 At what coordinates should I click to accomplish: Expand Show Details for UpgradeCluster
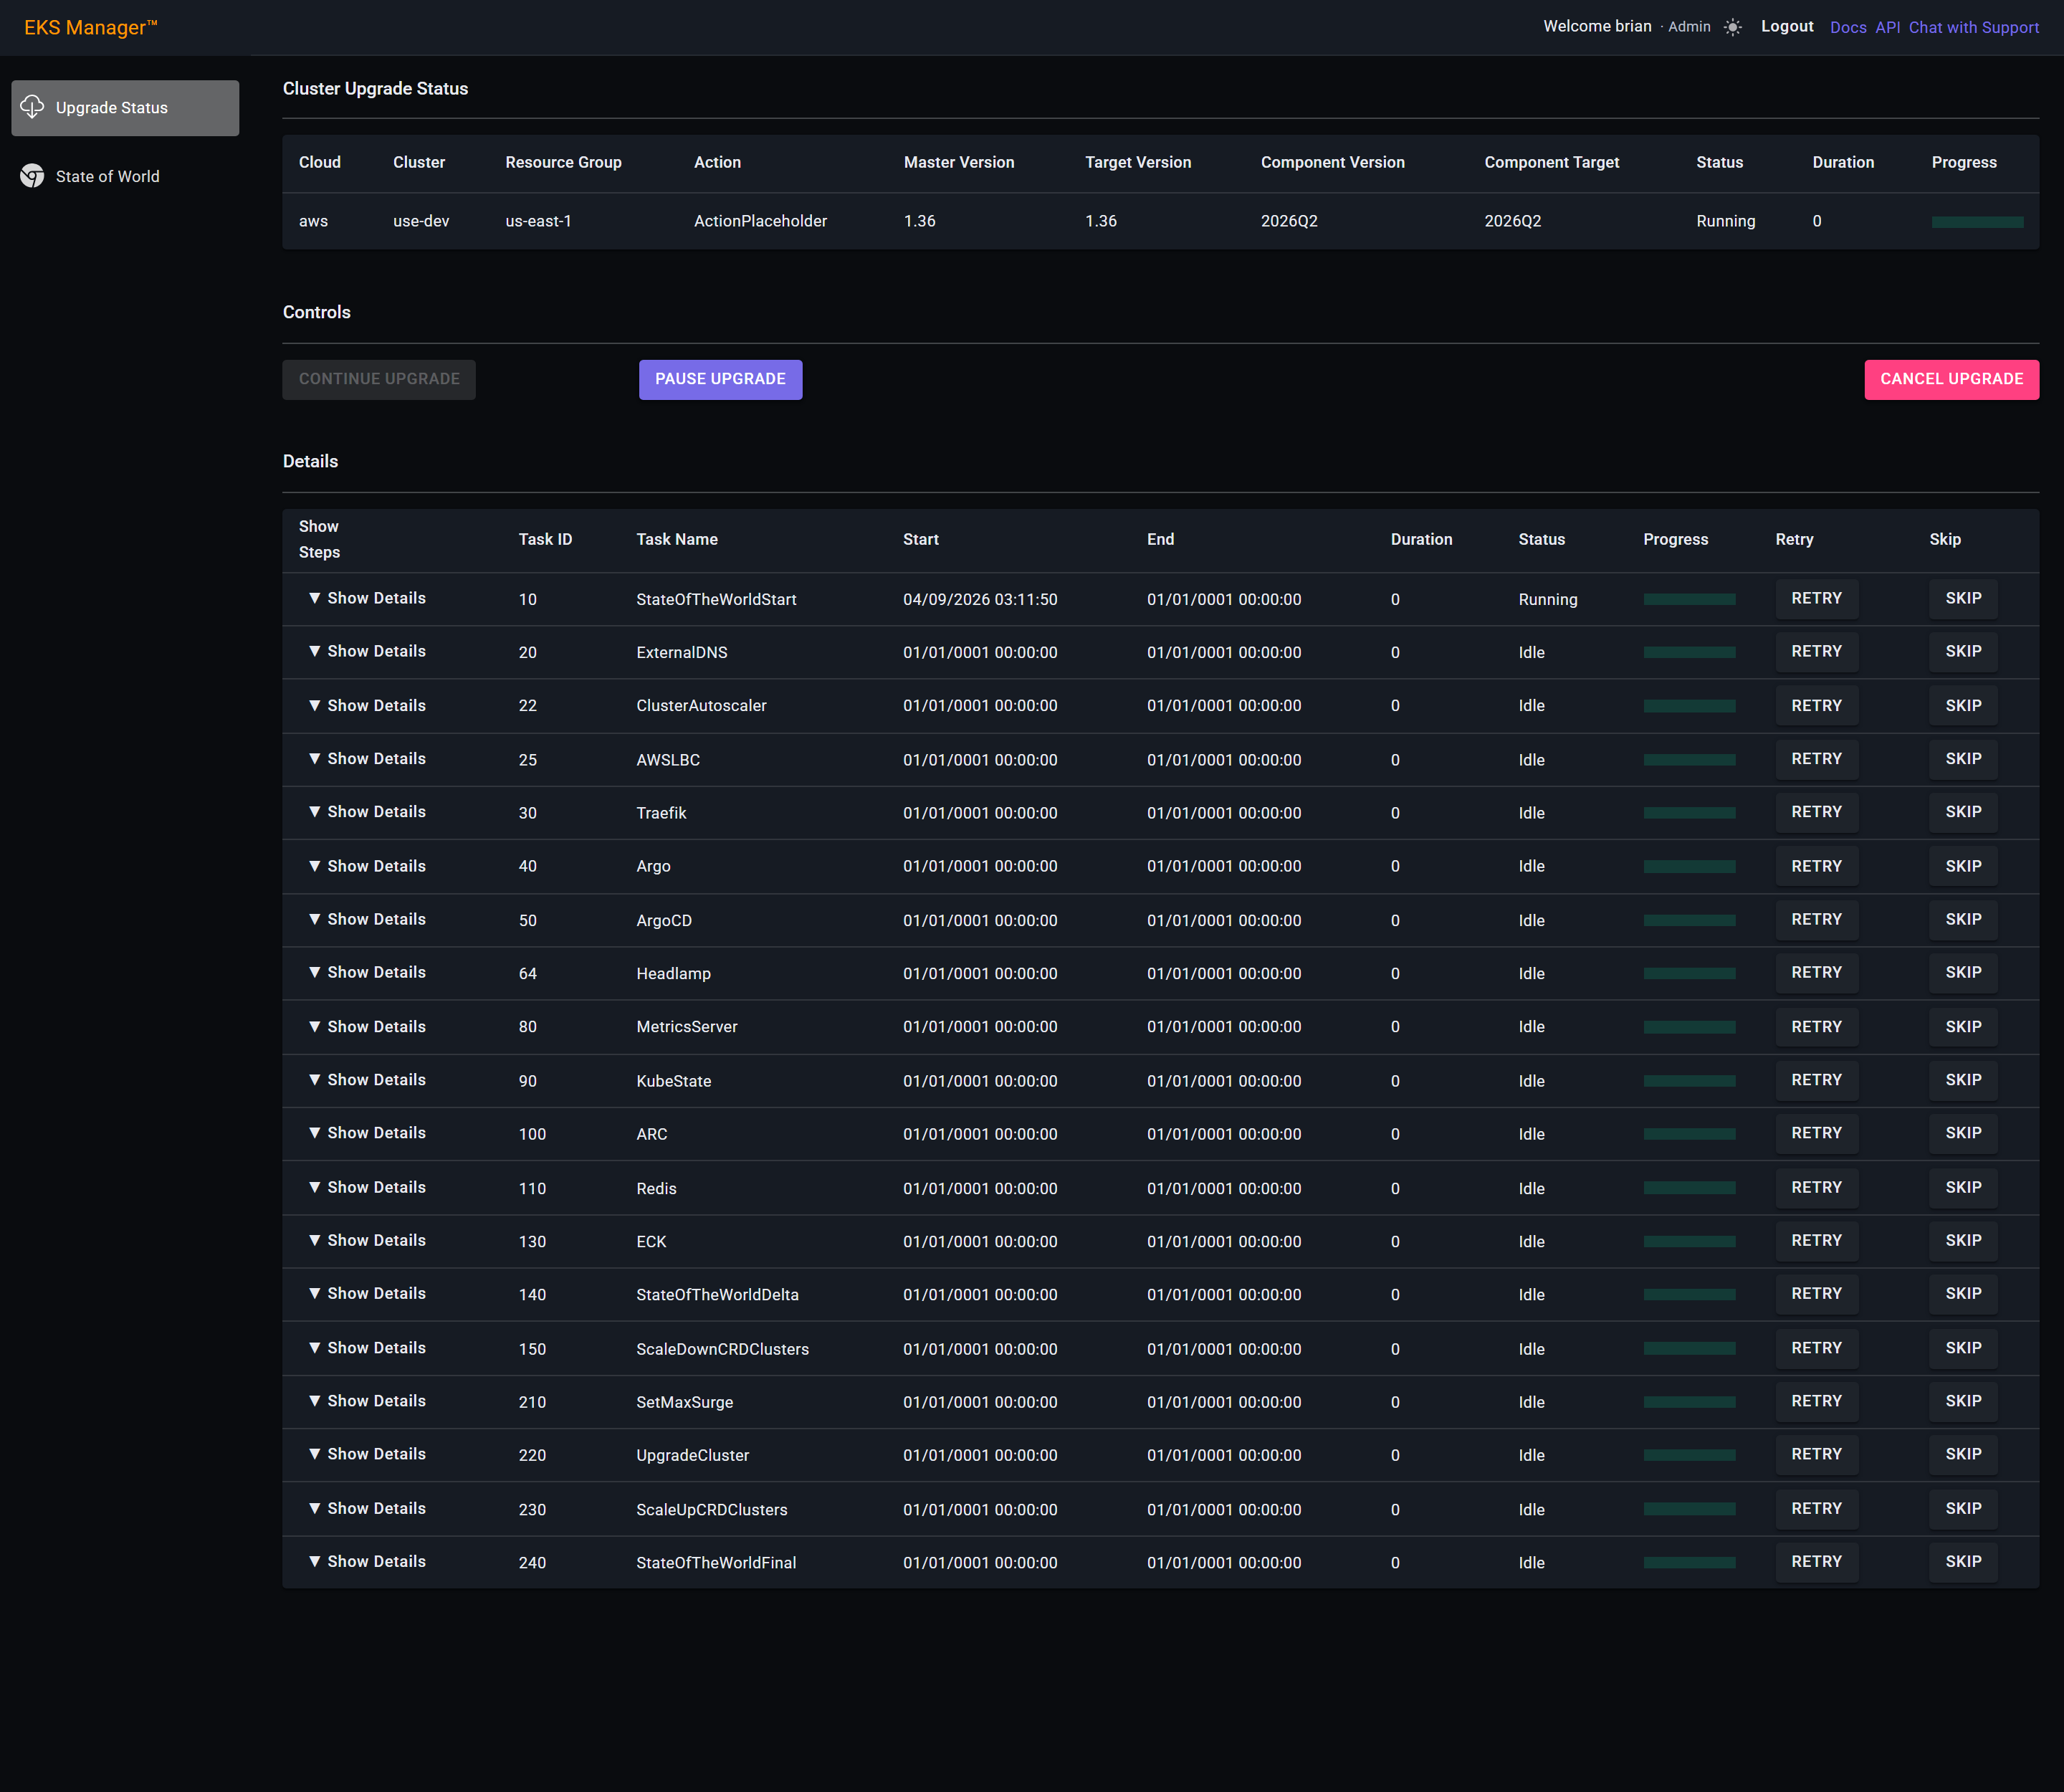(x=367, y=1454)
